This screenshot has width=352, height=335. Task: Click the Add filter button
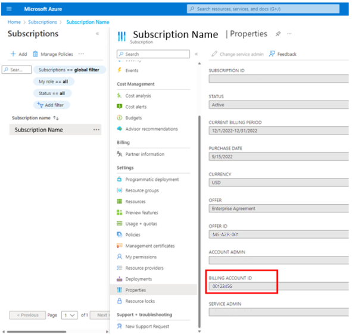coord(51,105)
